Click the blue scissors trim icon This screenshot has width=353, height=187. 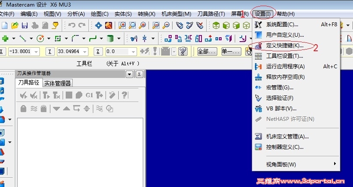point(134,39)
